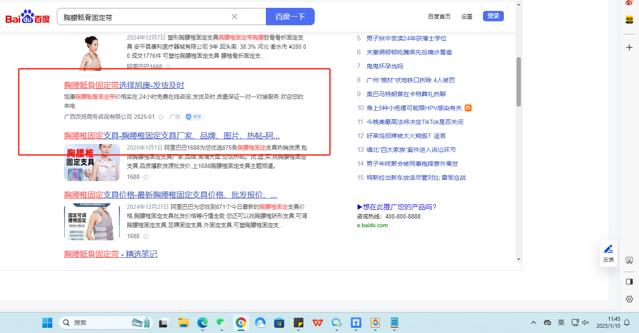Open 百度首页 link in header
This screenshot has width=639, height=333.
point(439,17)
